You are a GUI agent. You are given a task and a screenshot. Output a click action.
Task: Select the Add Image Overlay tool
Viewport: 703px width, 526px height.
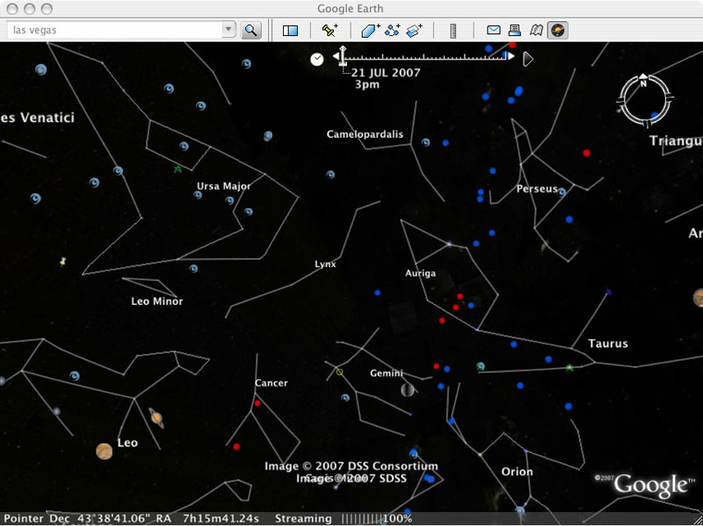415,30
